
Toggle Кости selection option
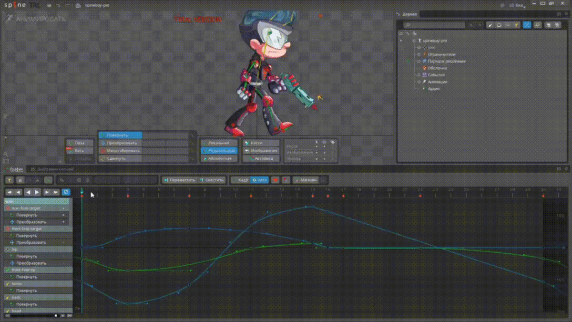point(261,143)
